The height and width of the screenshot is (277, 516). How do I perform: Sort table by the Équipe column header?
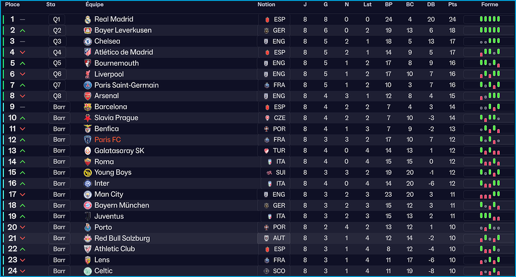[94, 5]
